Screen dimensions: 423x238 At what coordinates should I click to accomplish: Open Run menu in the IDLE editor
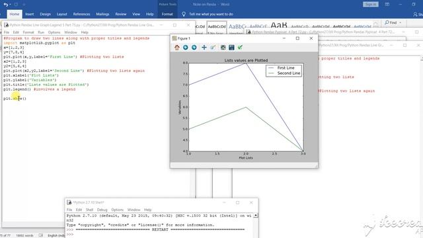coord(41,32)
